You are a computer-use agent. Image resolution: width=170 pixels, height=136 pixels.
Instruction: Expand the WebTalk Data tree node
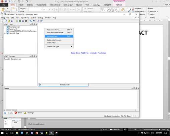[x=5, y=33]
